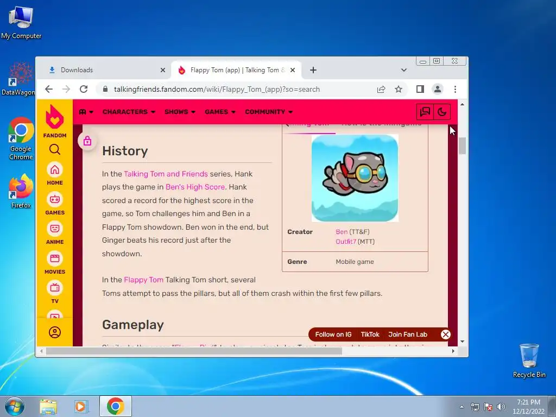Go back to previous page
The image size is (556, 417).
click(x=49, y=89)
